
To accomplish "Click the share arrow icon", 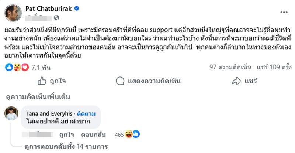I will [237, 81].
